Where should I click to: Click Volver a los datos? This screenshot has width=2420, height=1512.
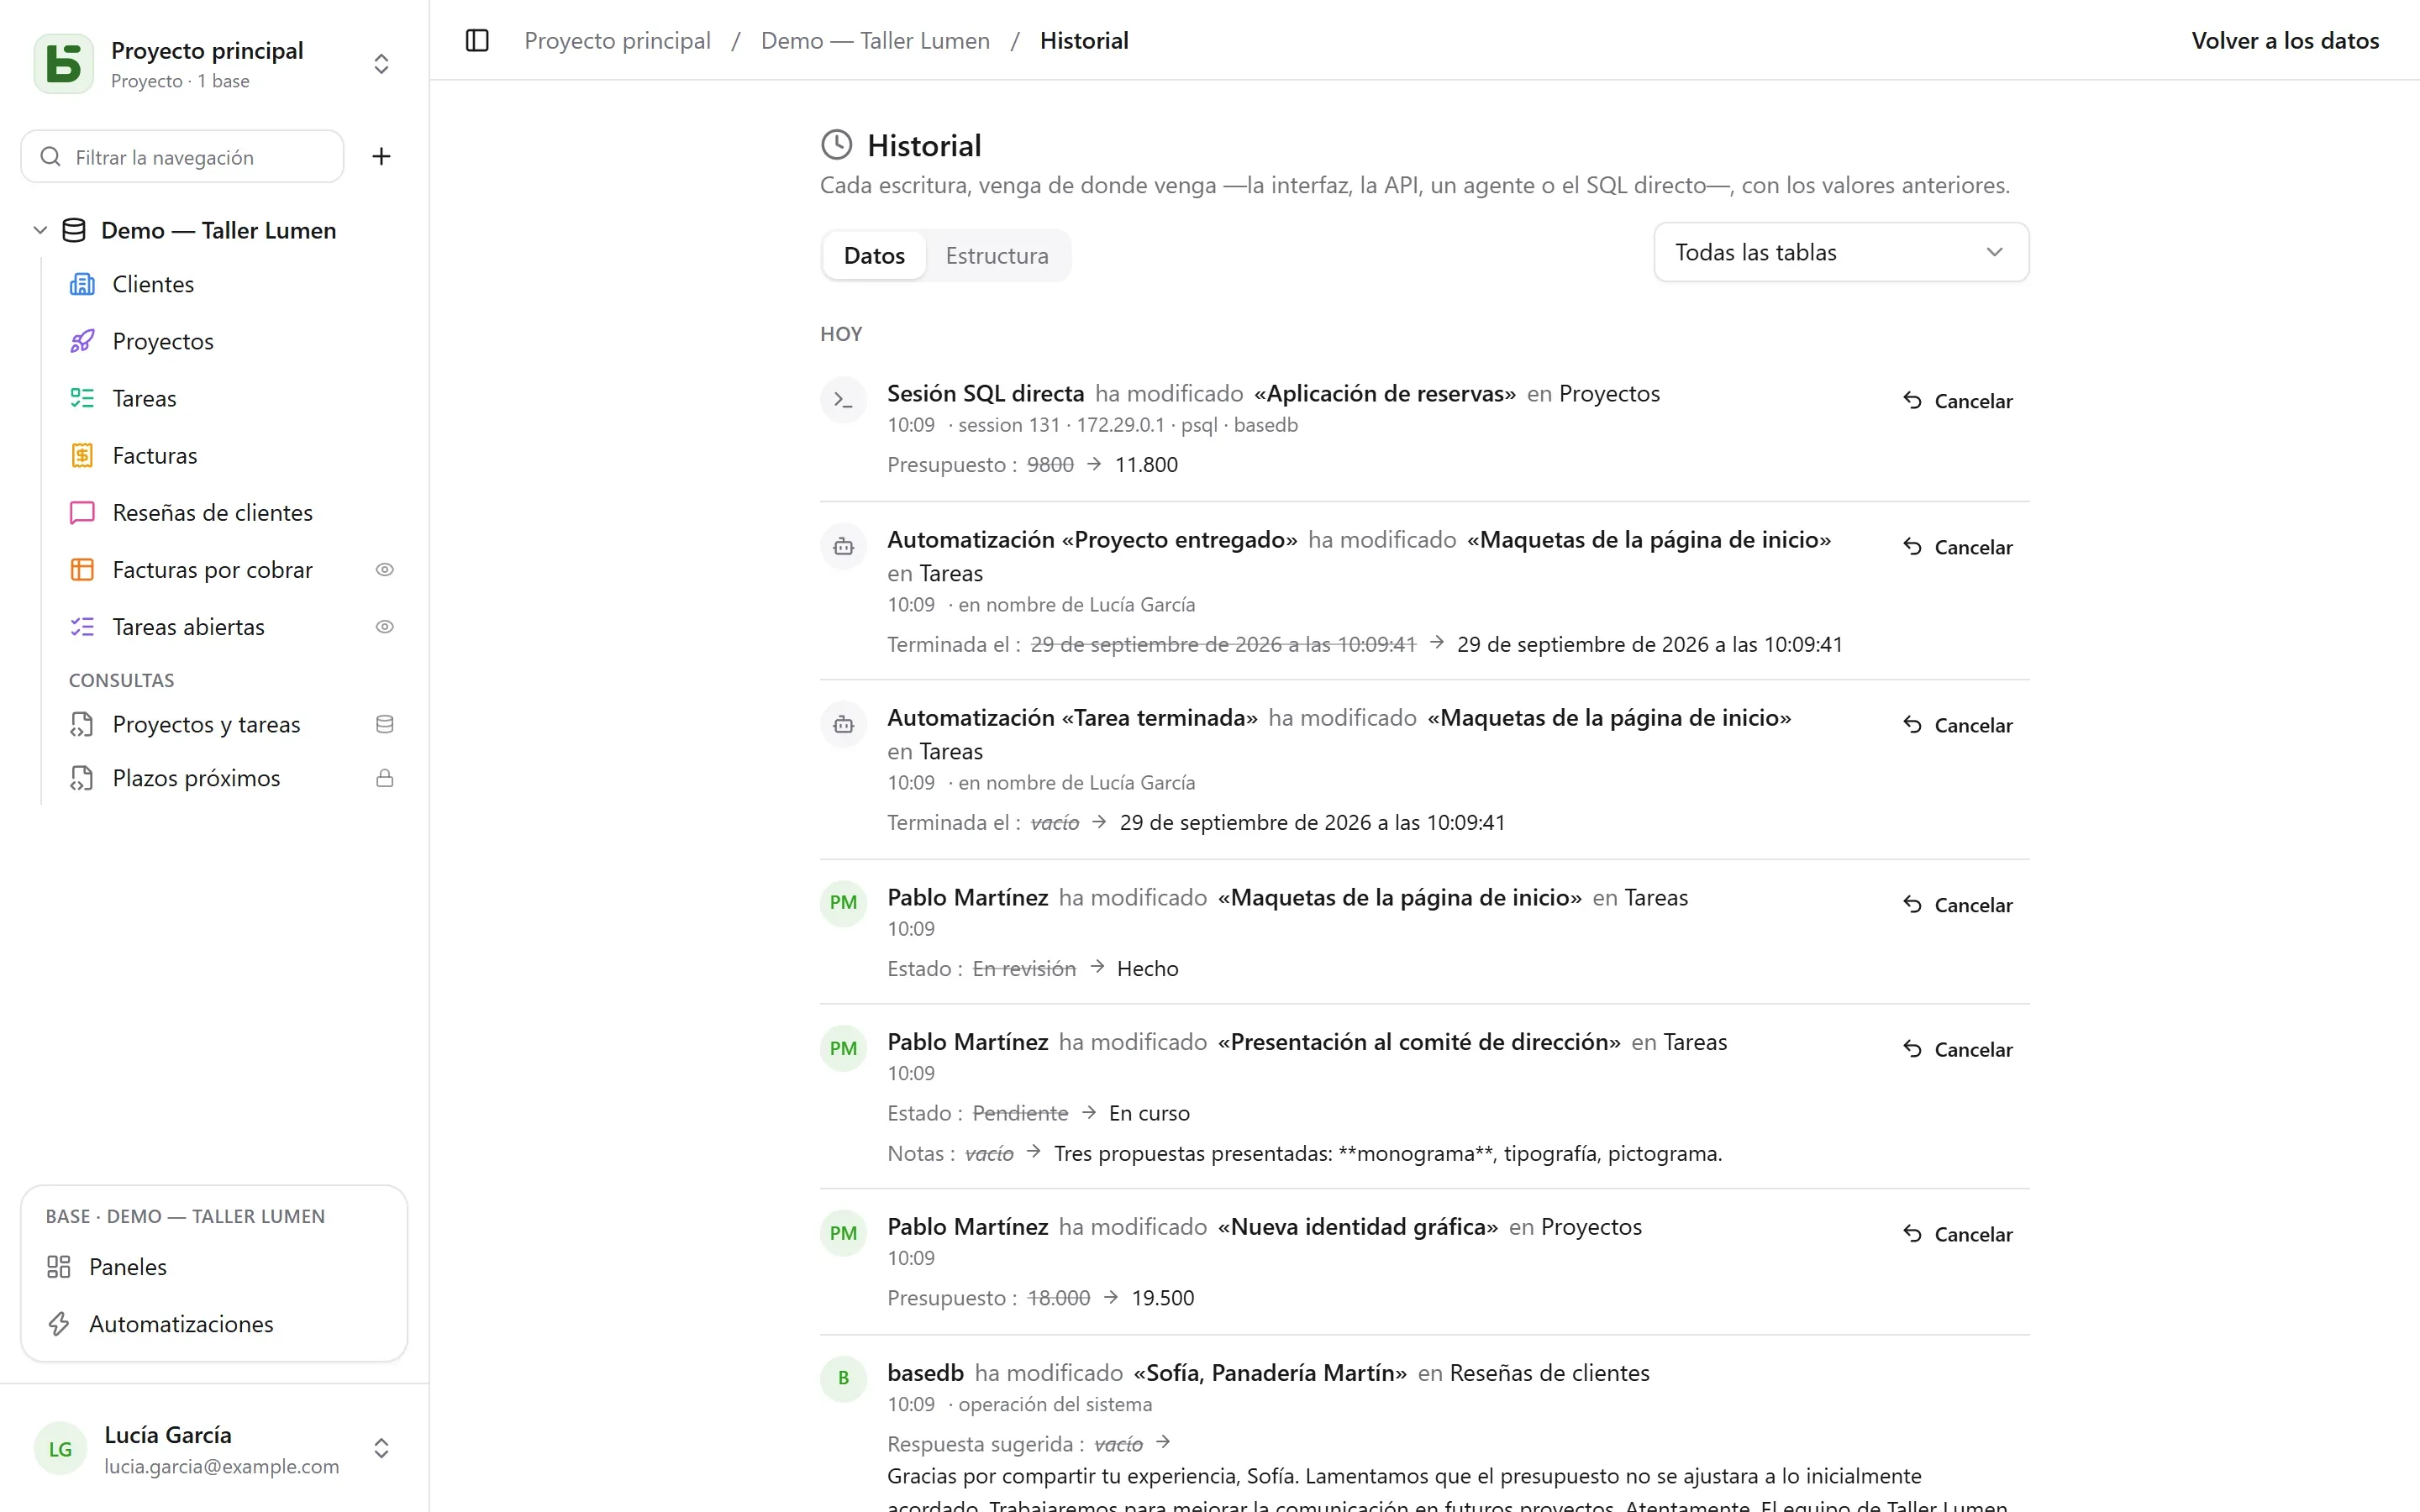2285,40
